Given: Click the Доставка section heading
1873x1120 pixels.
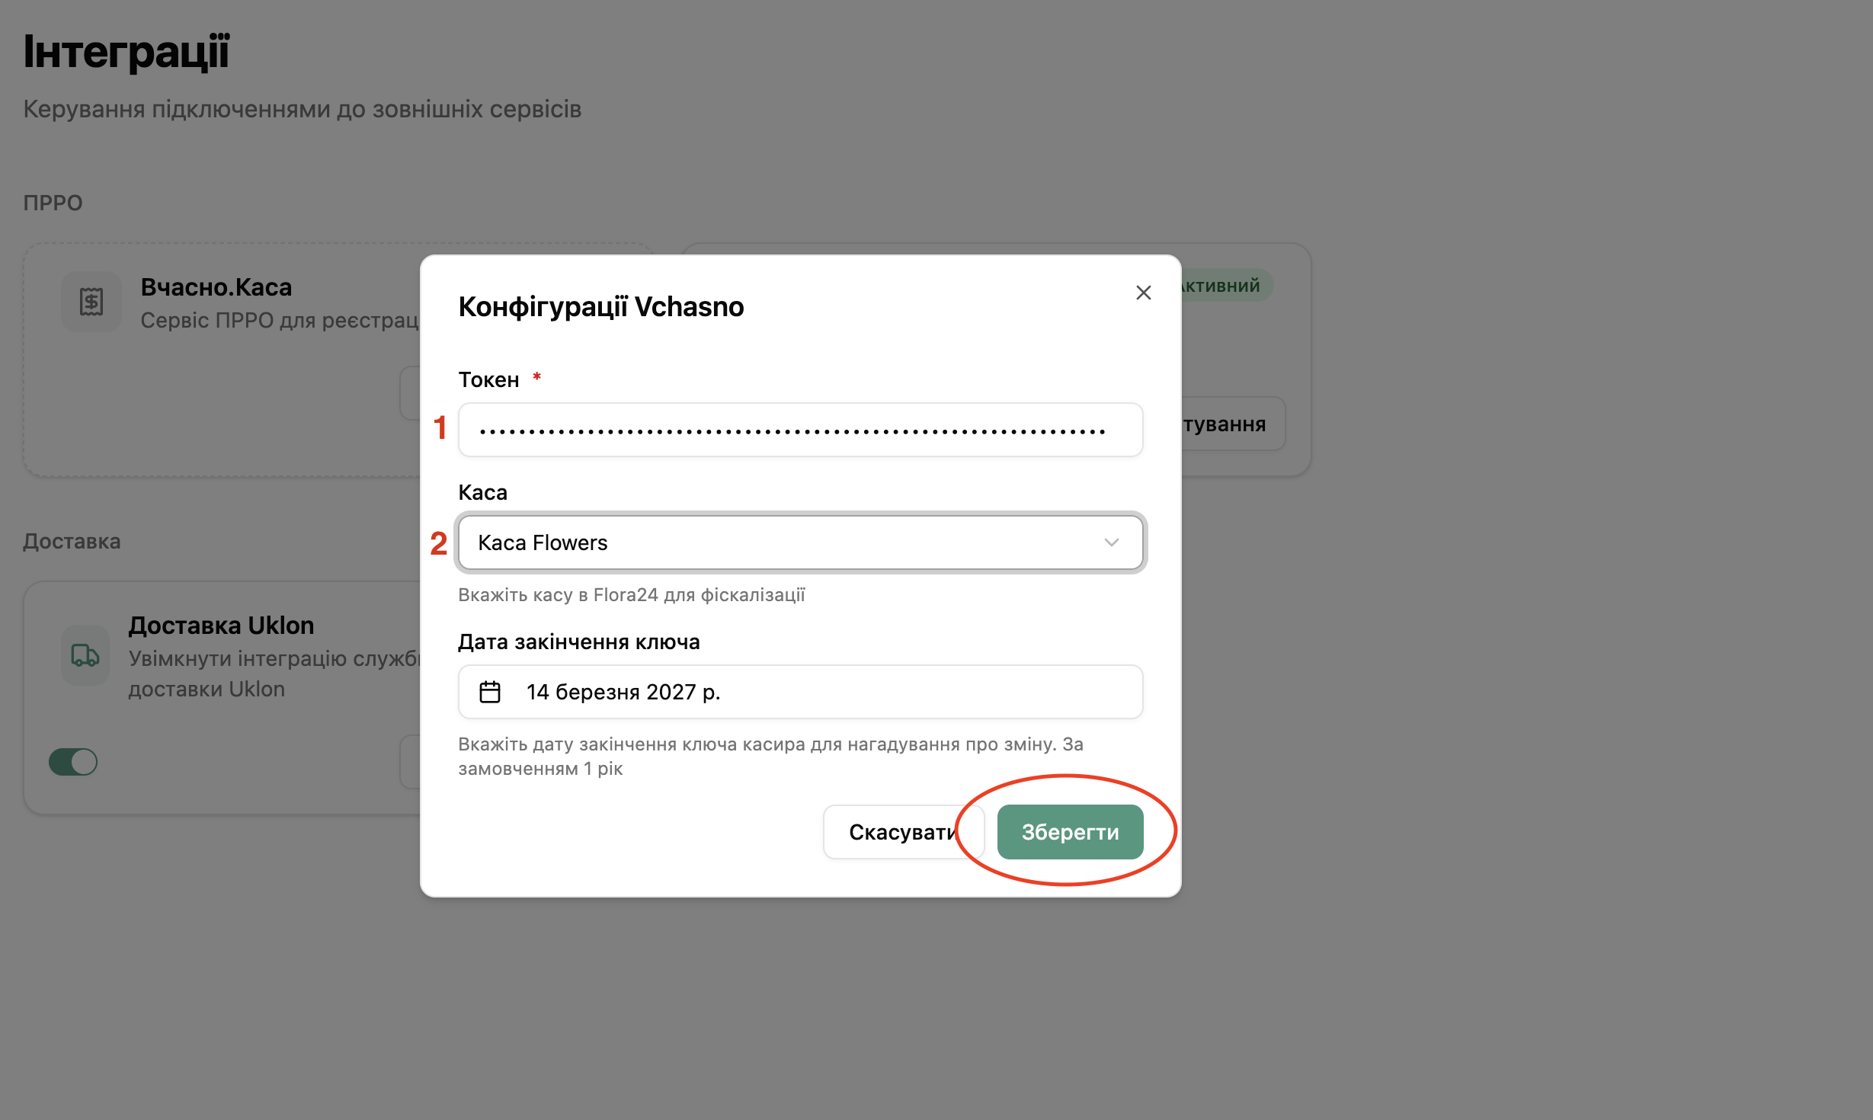Looking at the screenshot, I should (72, 541).
